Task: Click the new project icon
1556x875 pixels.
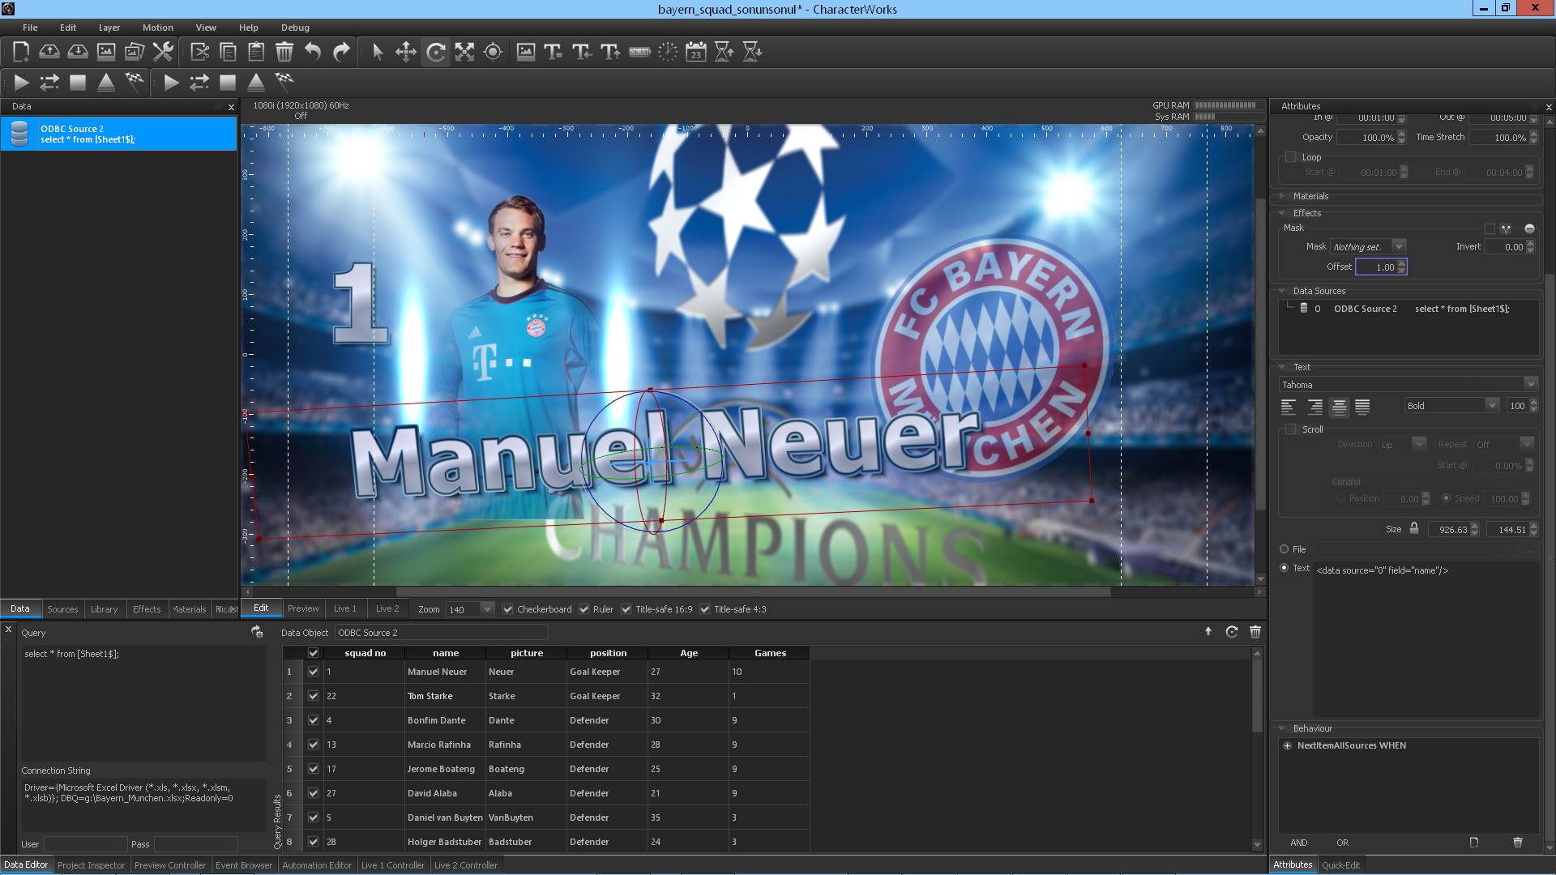Action: tap(21, 53)
